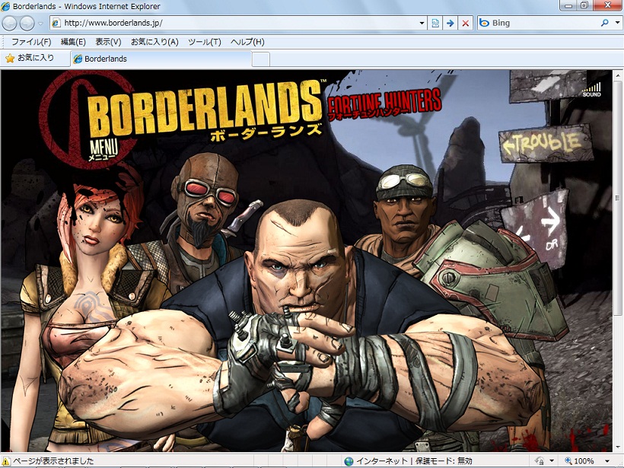
Task: Open the recent pages dropdown beside Forward
Action: tap(40, 24)
